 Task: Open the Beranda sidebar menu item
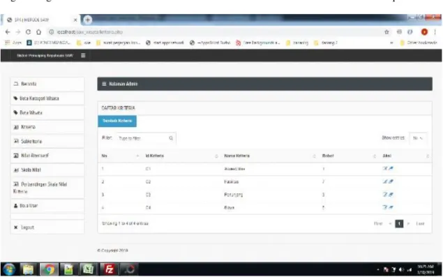pos(47,84)
